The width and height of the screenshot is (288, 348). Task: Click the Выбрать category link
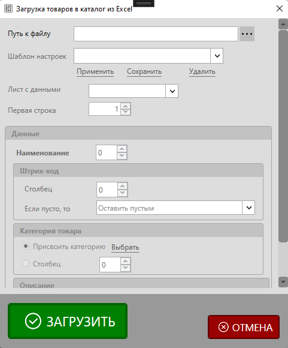tap(125, 247)
